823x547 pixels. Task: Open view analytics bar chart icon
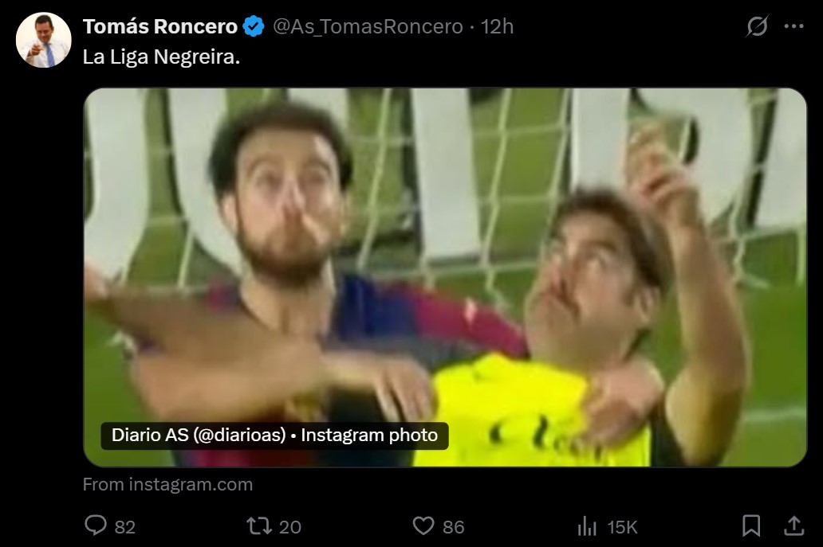pos(587,526)
